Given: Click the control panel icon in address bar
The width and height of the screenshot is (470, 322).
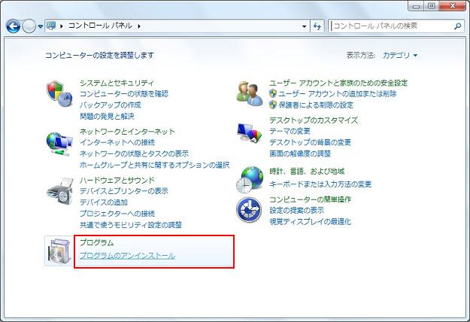Looking at the screenshot, I should pos(51,26).
